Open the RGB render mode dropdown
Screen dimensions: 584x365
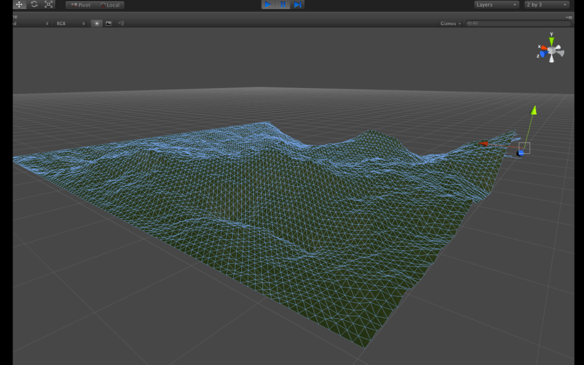tap(70, 23)
